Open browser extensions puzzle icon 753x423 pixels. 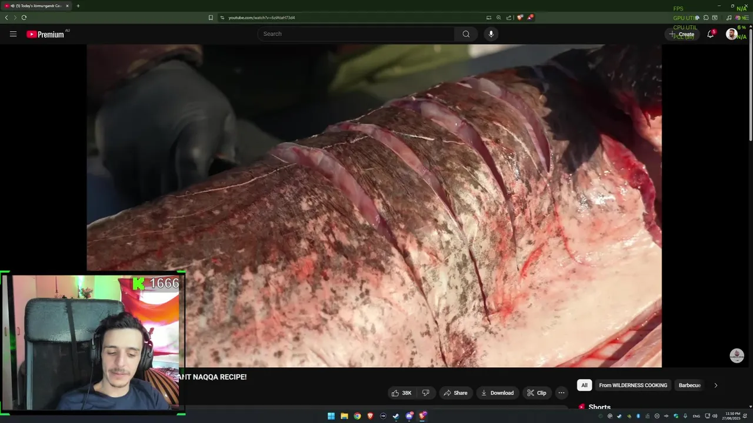coord(706,18)
